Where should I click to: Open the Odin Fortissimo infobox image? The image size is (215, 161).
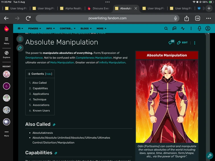[x=167, y=101]
